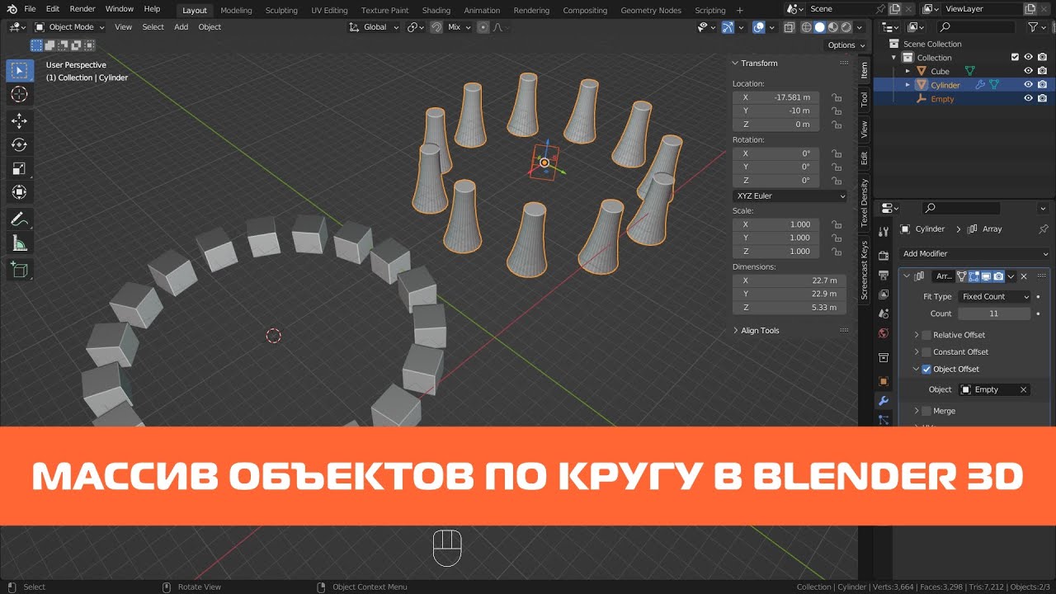This screenshot has height=594, width=1056.
Task: Open the Tool properties tab icon
Action: [x=884, y=232]
